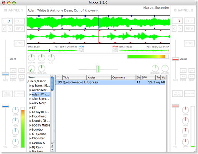
Task: Expand the A Forest M... folder
Action: coord(30,86)
